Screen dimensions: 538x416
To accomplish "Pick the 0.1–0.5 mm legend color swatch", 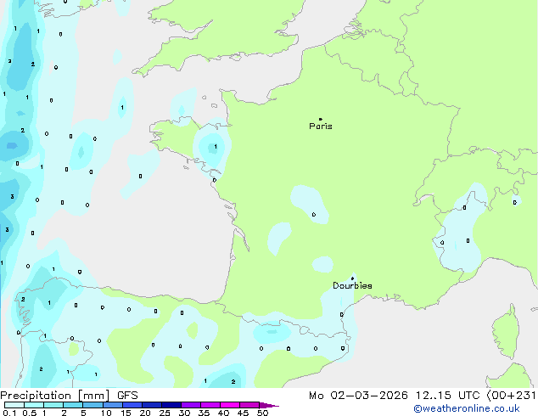I will coord(14,405).
